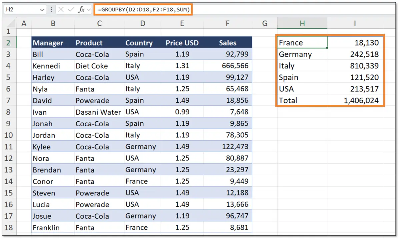The width and height of the screenshot is (400, 239).
Task: Select the cell containing Kylee
Action: tap(53, 147)
